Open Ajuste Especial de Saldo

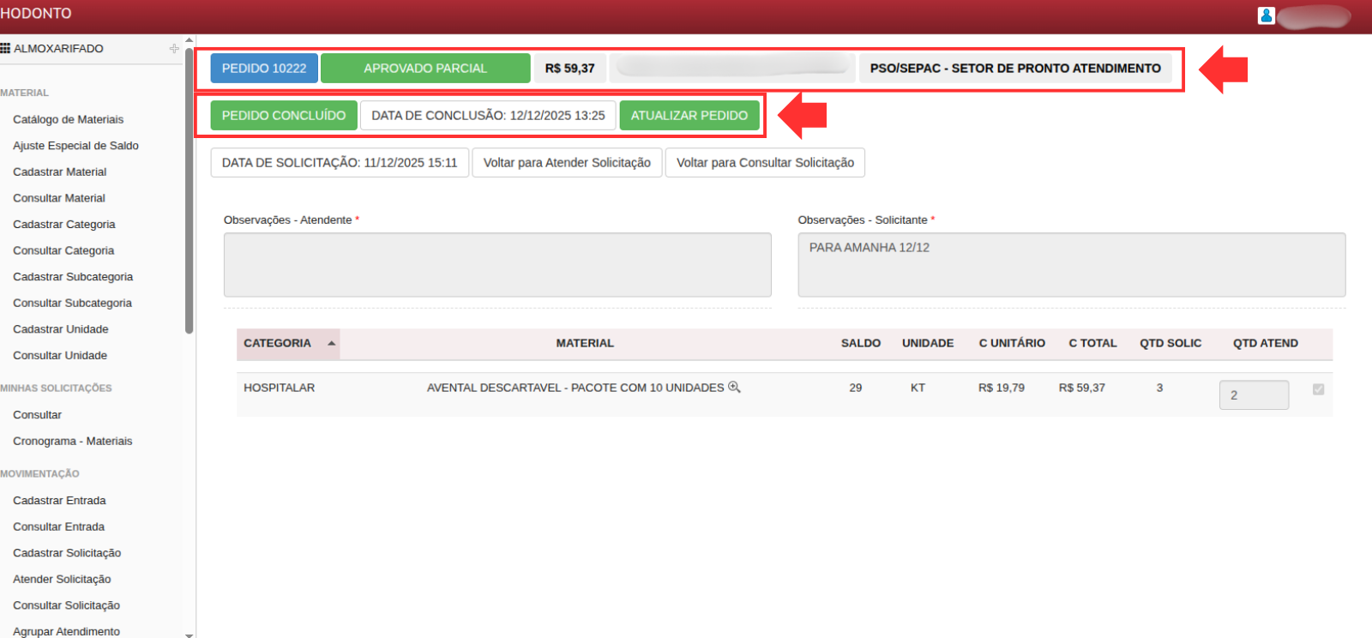tap(75, 146)
